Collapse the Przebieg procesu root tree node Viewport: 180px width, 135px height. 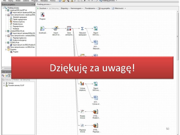coord(3,8)
